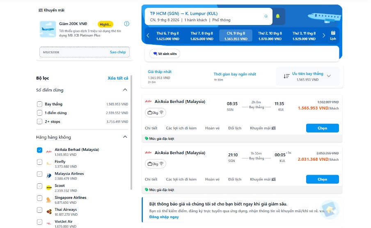Click the Thai Airways logo in filters
371x228 pixels.
point(49,212)
